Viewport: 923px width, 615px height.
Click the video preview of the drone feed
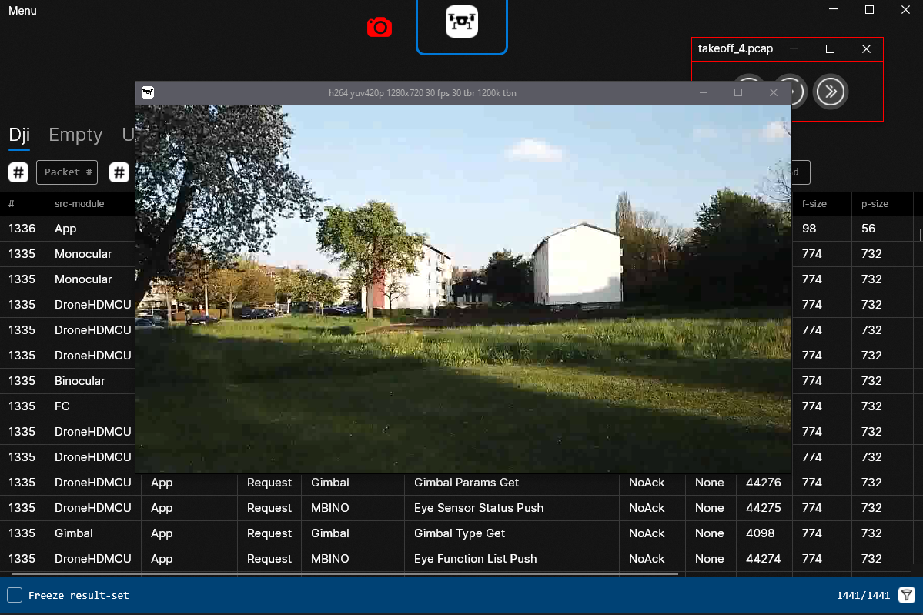[463, 289]
